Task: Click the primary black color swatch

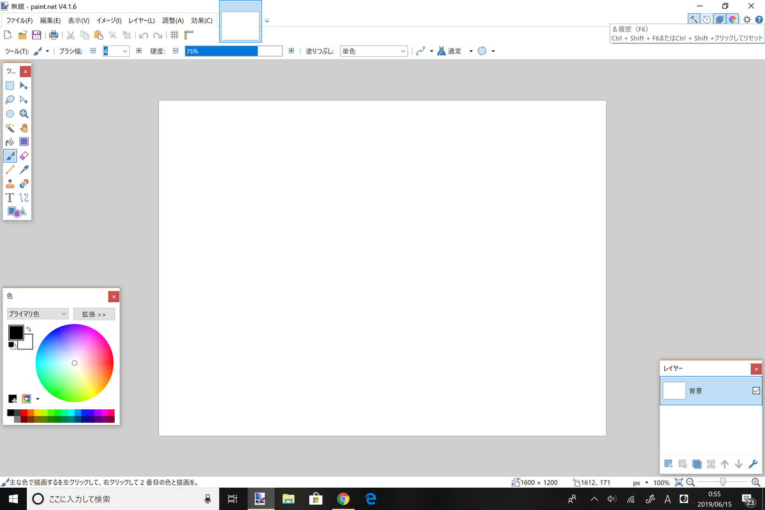Action: 16,332
